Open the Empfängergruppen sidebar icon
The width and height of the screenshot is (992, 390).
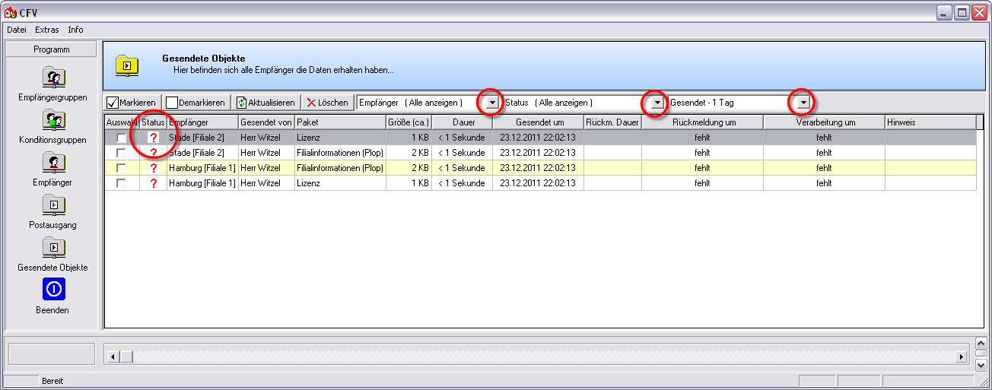click(x=53, y=78)
